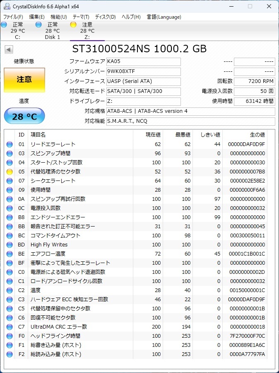
Task: Click the ID column header
Action: [x=22, y=135]
